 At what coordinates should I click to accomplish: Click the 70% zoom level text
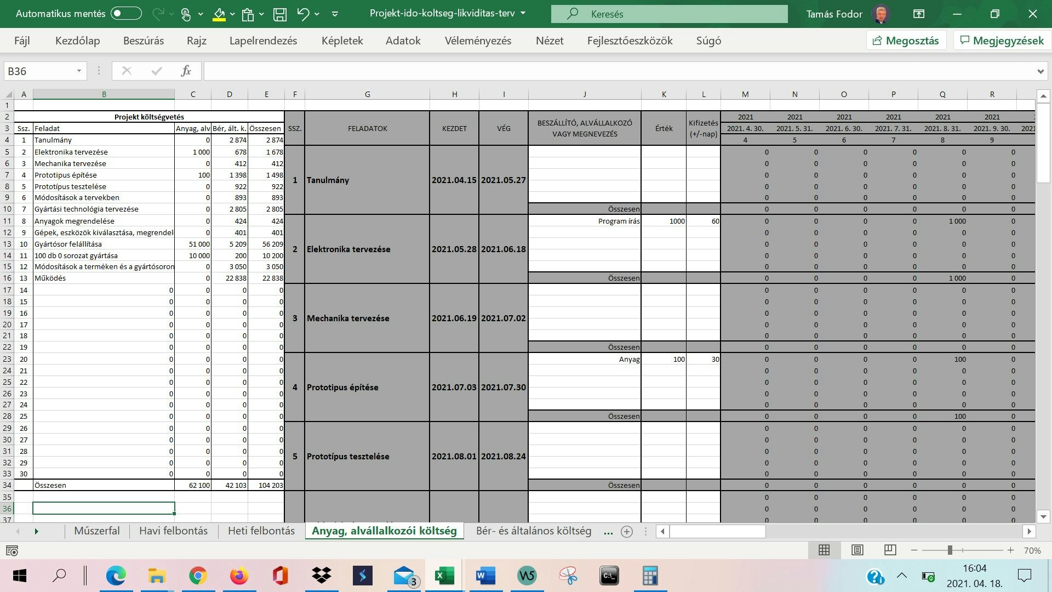tap(1032, 550)
